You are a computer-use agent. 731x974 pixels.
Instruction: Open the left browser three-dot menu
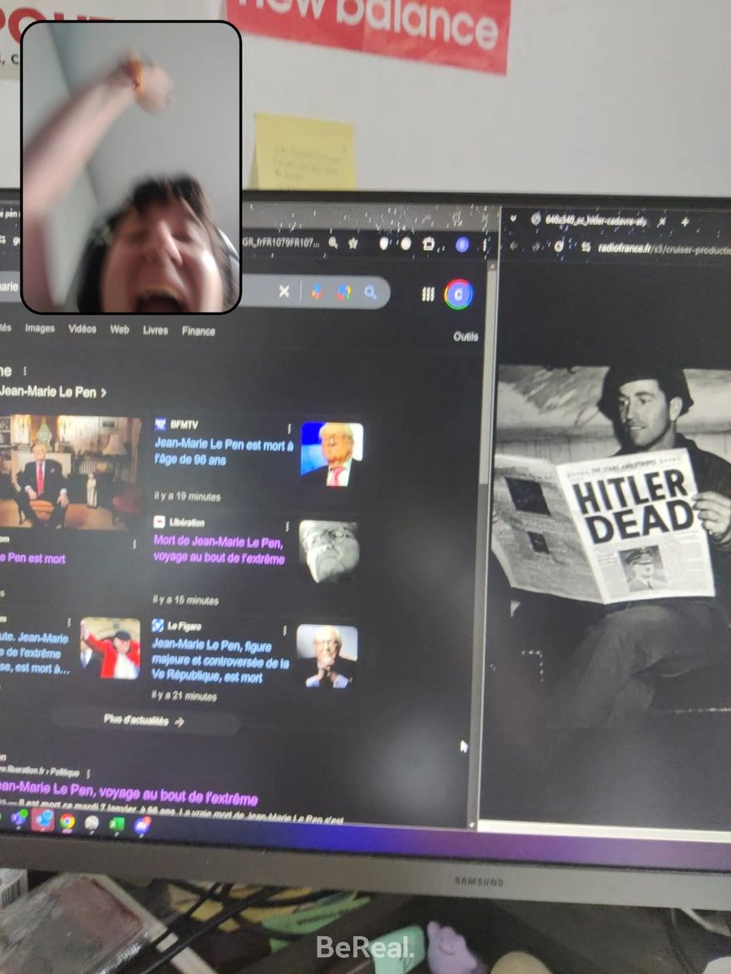[x=486, y=245]
